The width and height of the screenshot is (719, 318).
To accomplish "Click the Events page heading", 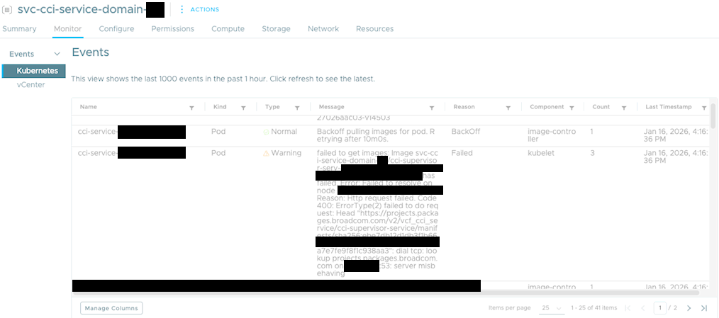I will click(90, 52).
